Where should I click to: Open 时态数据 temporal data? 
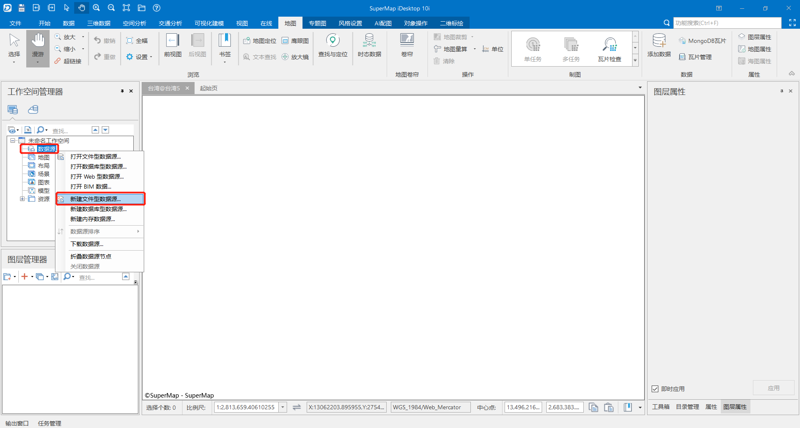tap(369, 46)
